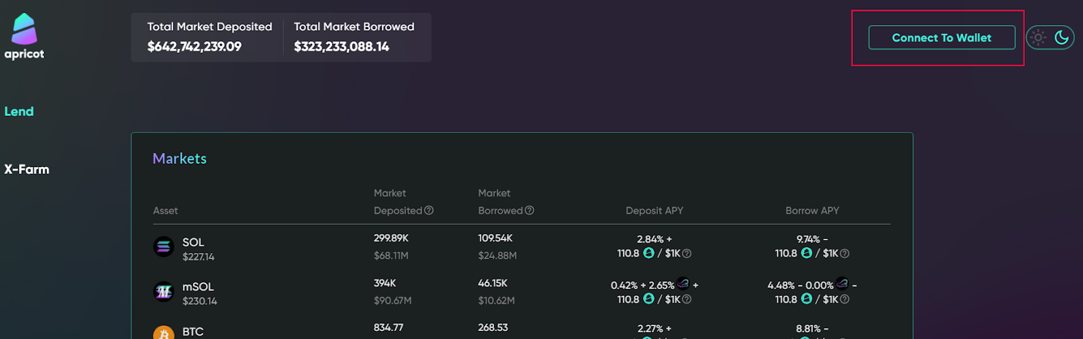Click Apricot token icon in SOL Borrow APY

pyautogui.click(x=806, y=253)
